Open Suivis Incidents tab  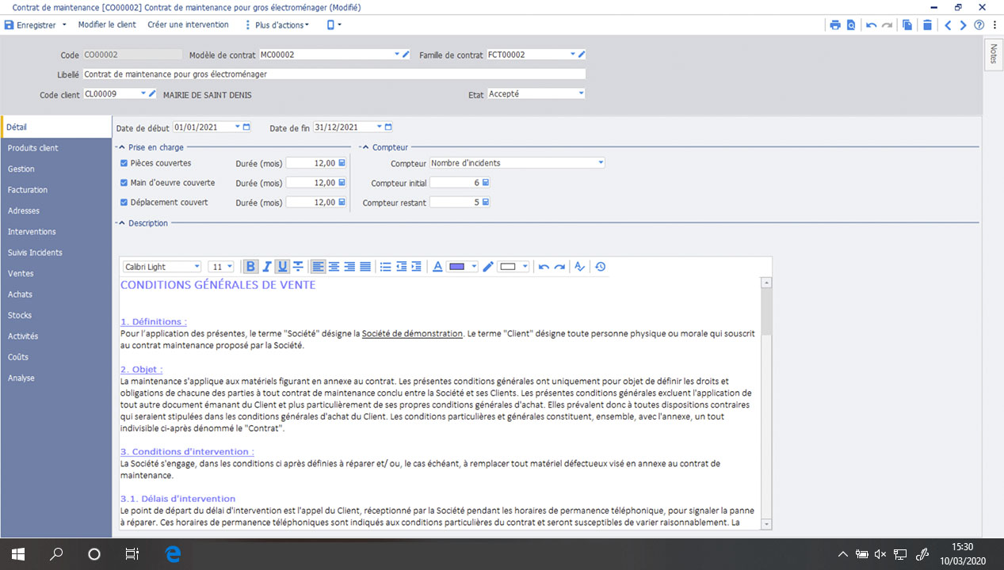tap(55, 253)
